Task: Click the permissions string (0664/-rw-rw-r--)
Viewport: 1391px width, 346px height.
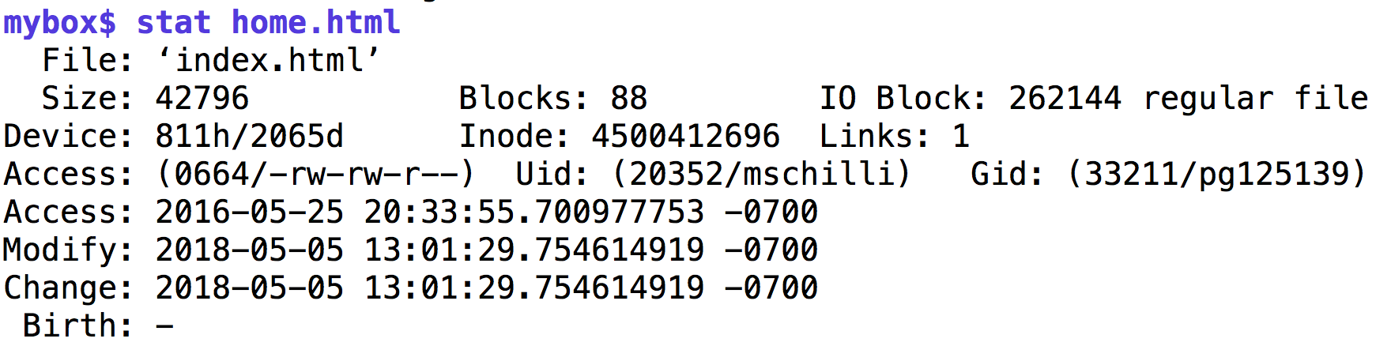Action: tap(316, 174)
